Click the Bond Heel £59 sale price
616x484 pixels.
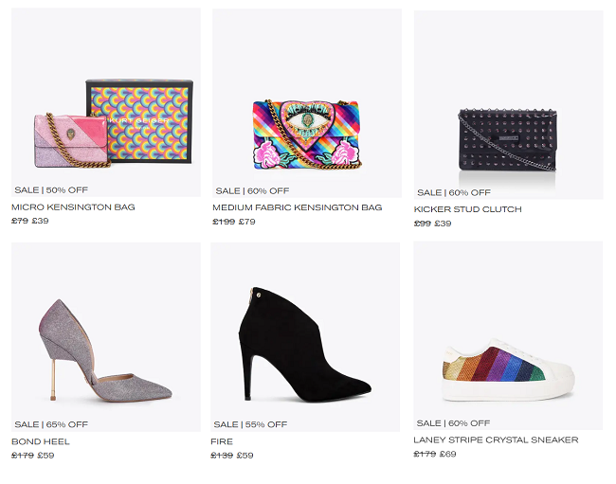[45, 456]
